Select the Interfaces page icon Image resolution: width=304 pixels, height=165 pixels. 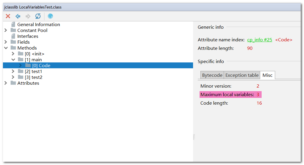13,36
